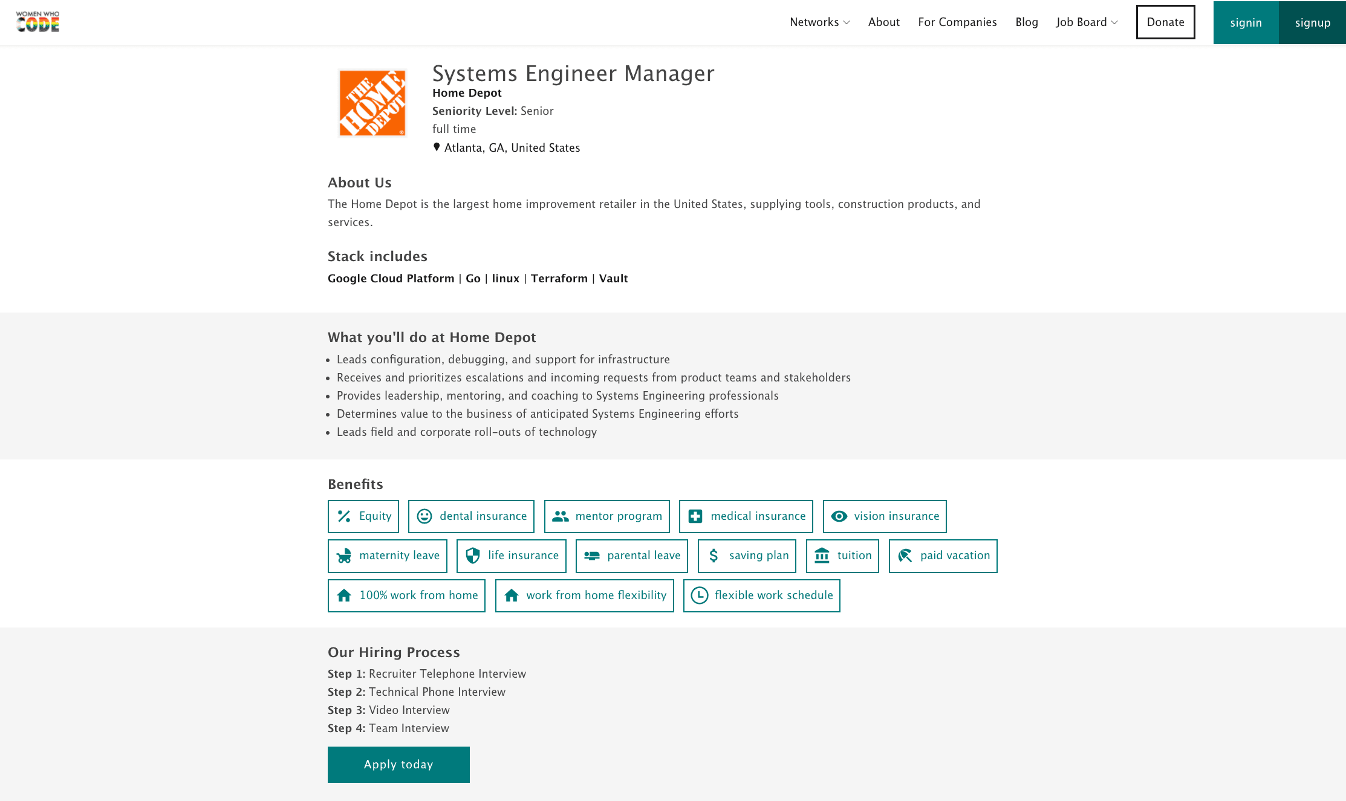This screenshot has height=801, width=1346.
Task: Click the mentor program people icon
Action: (x=561, y=516)
